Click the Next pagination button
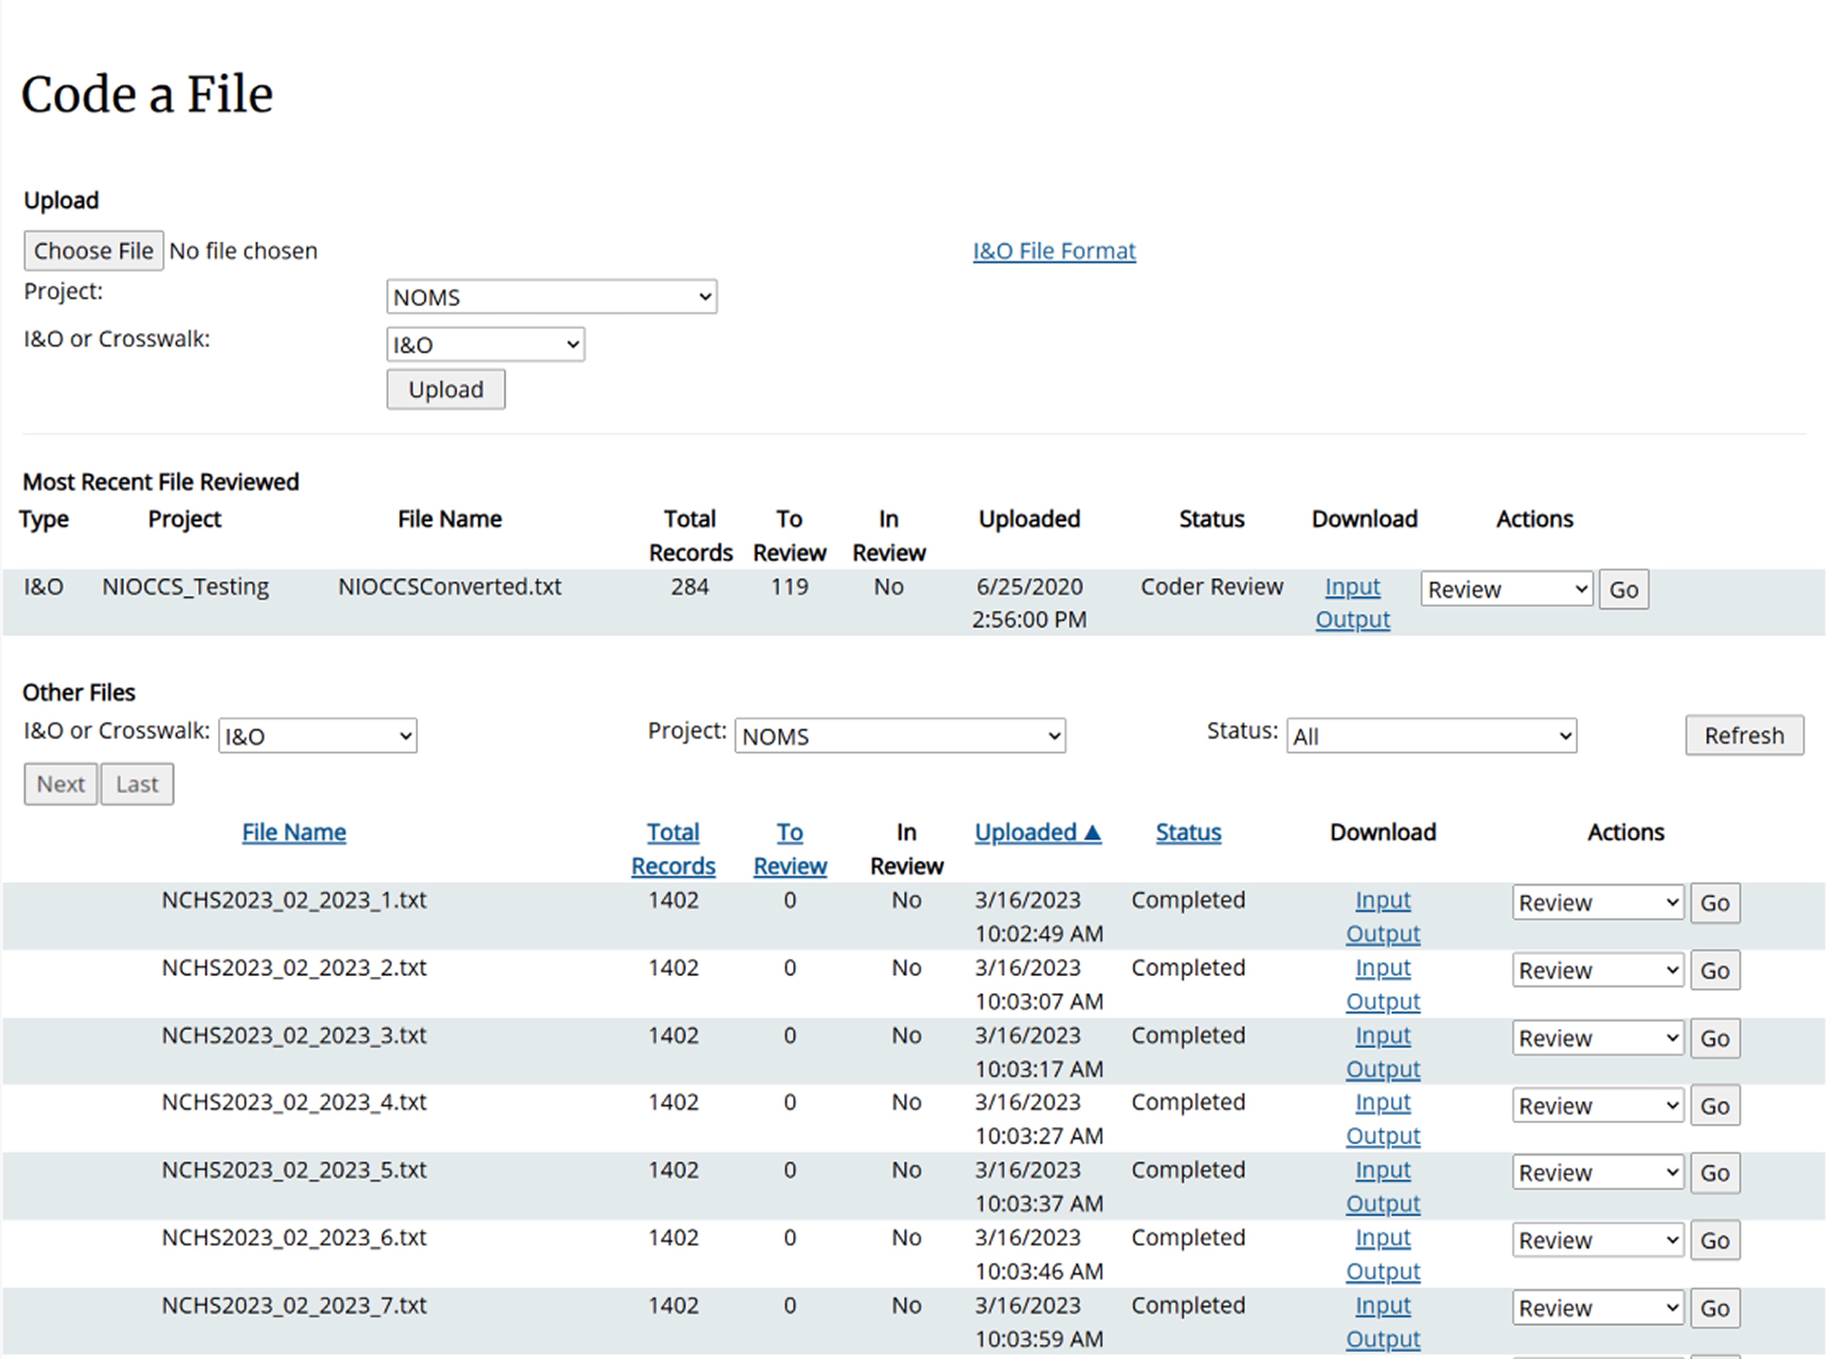This screenshot has height=1359, width=1826. [x=61, y=784]
